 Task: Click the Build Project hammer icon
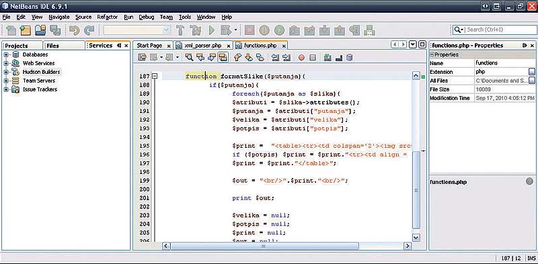180,30
